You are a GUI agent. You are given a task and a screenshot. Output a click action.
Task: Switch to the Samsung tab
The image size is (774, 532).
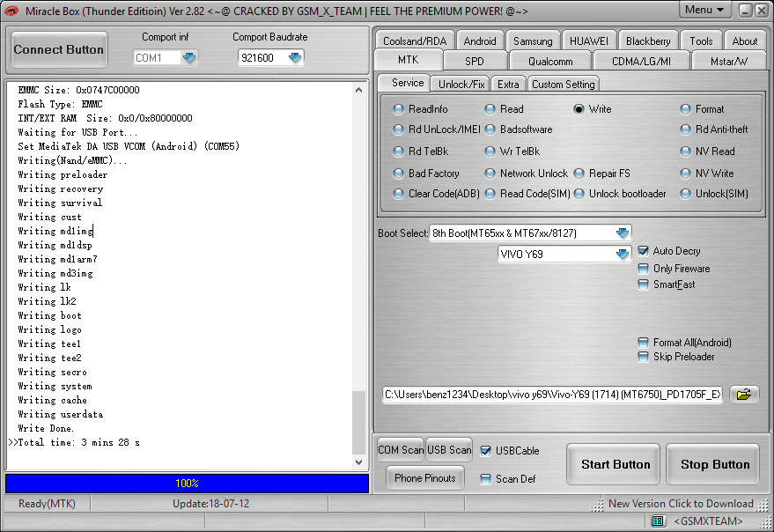point(533,41)
